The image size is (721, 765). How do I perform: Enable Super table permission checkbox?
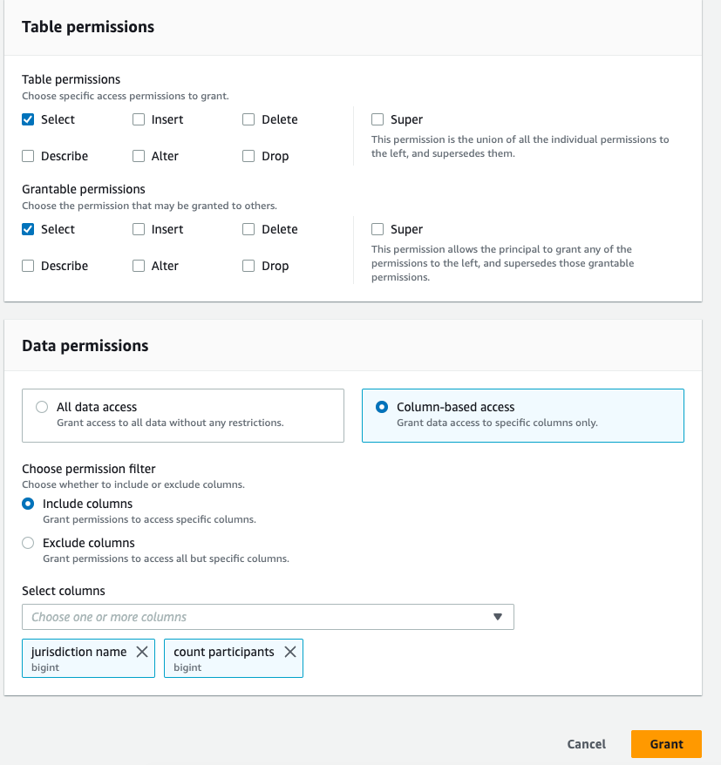coord(378,119)
